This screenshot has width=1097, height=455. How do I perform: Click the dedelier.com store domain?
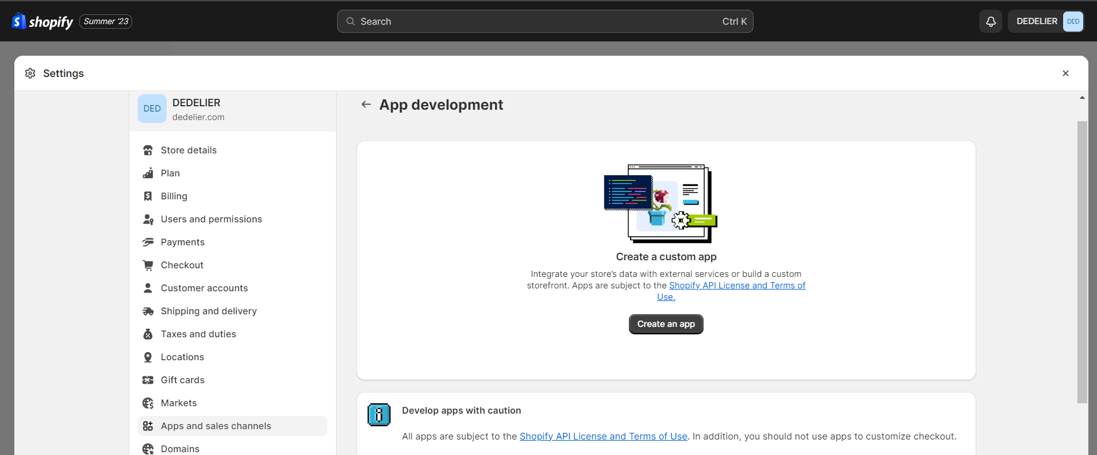click(x=198, y=117)
